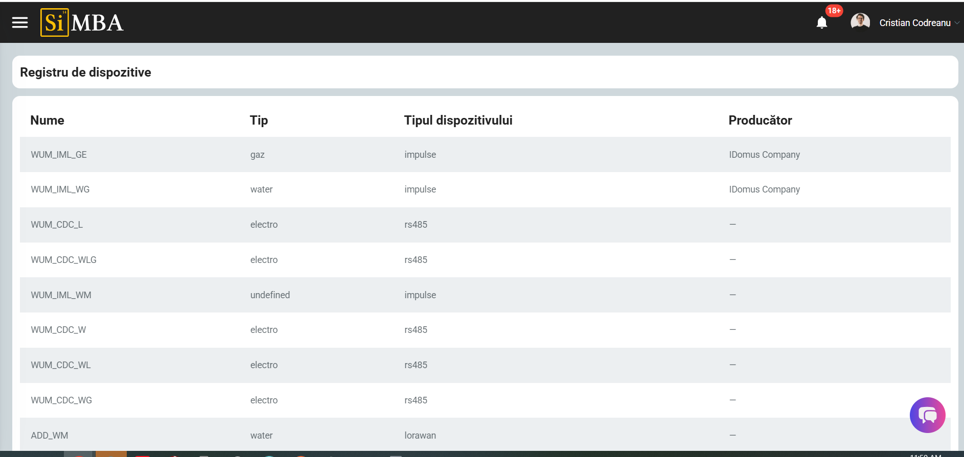Image resolution: width=964 pixels, height=457 pixels.
Task: Click the undefined type cell for WUM_IML_WM
Action: pos(270,295)
